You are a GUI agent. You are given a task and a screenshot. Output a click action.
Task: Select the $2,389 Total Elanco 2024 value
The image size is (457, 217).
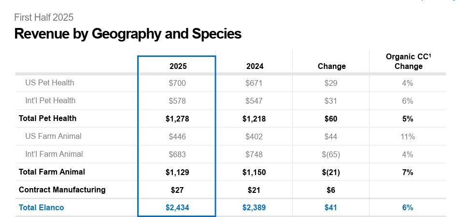click(x=254, y=207)
